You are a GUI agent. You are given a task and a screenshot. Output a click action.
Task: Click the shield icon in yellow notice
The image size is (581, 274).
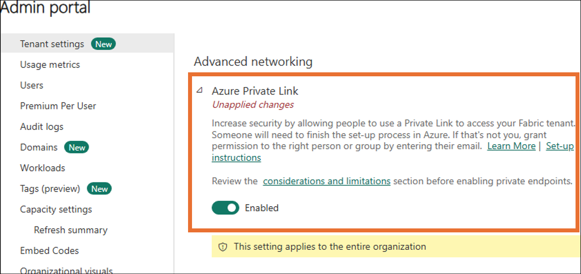pyautogui.click(x=222, y=247)
